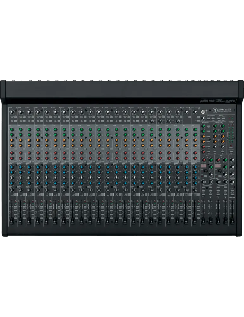
Task: Click the channel 5 pan knob
Action: coord(47,190)
